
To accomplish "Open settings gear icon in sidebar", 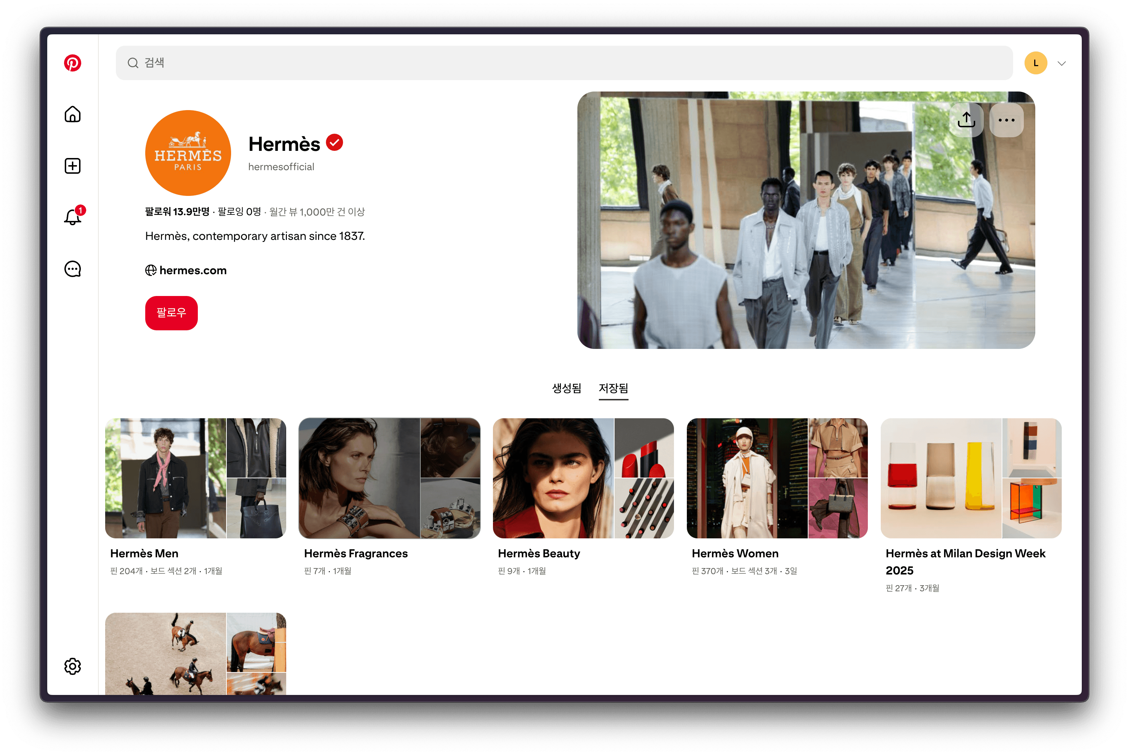I will click(72, 666).
